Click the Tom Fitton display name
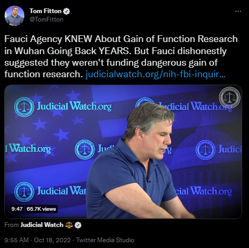 [46, 11]
